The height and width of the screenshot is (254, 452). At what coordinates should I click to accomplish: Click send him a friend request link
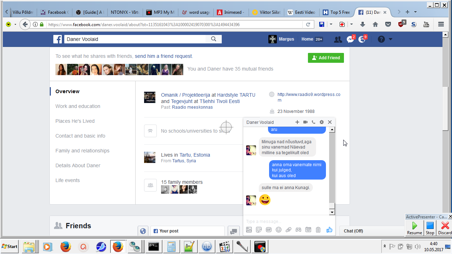(163, 56)
